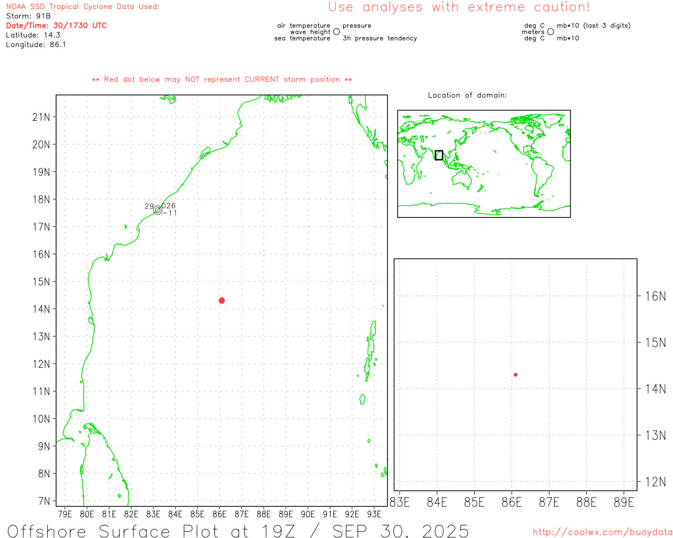673x538 pixels.
Task: Select the buoy station circle near 17N
Action: [158, 210]
